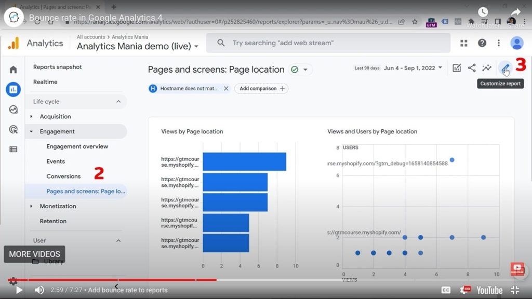Image resolution: width=532 pixels, height=299 pixels.
Task: Bookmark the page with the star icon
Action: click(415, 22)
